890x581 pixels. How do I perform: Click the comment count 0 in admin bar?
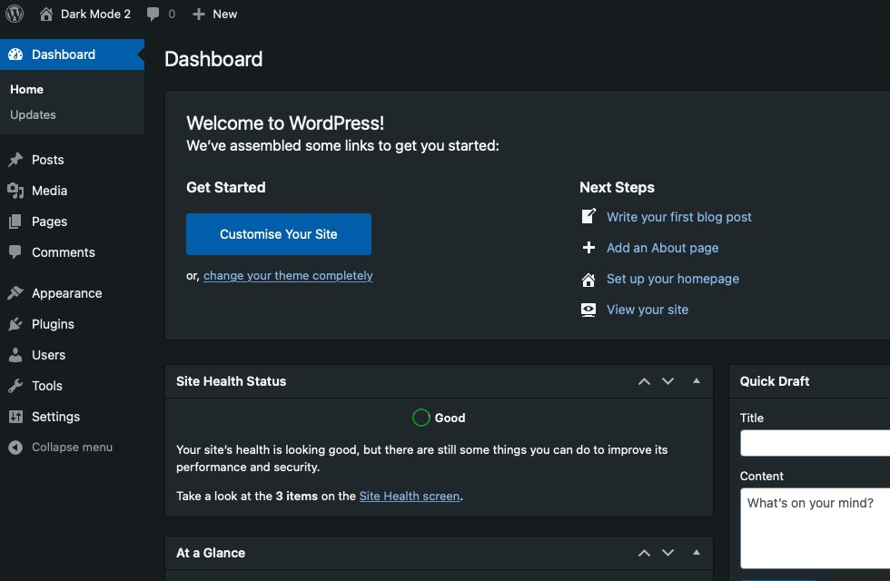[172, 15]
